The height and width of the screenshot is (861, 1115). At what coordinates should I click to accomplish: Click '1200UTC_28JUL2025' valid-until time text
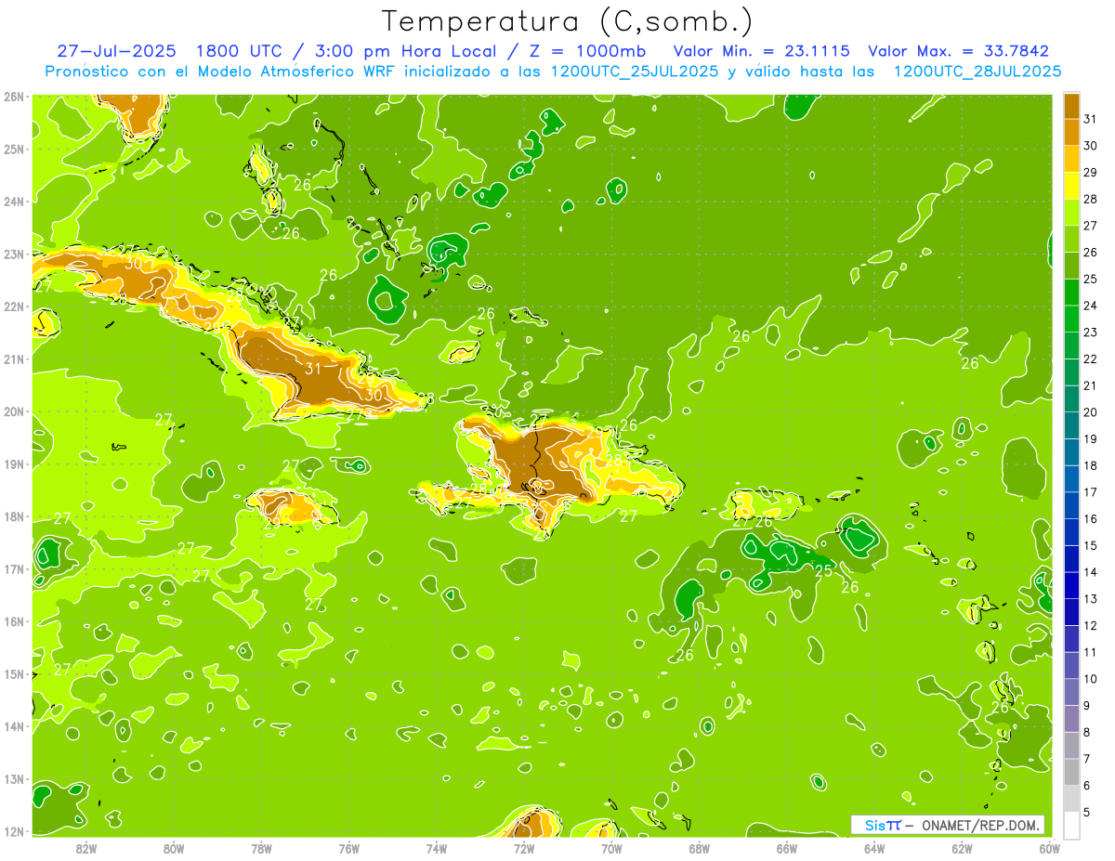(977, 72)
